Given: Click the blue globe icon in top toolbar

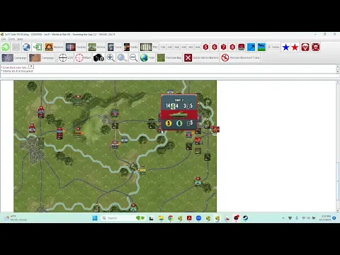Looking at the screenshot, I should (x=26, y=47).
